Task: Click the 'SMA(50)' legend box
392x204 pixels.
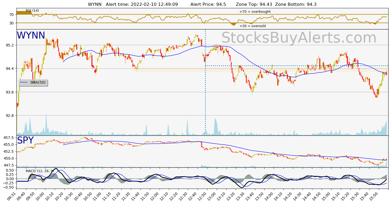Action: (x=33, y=83)
